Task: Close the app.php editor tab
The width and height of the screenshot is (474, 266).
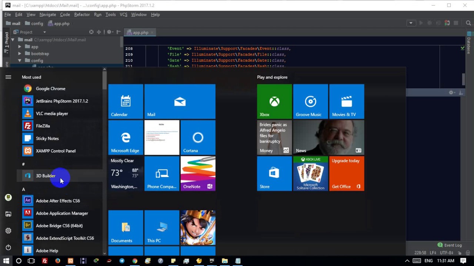Action: tap(152, 33)
